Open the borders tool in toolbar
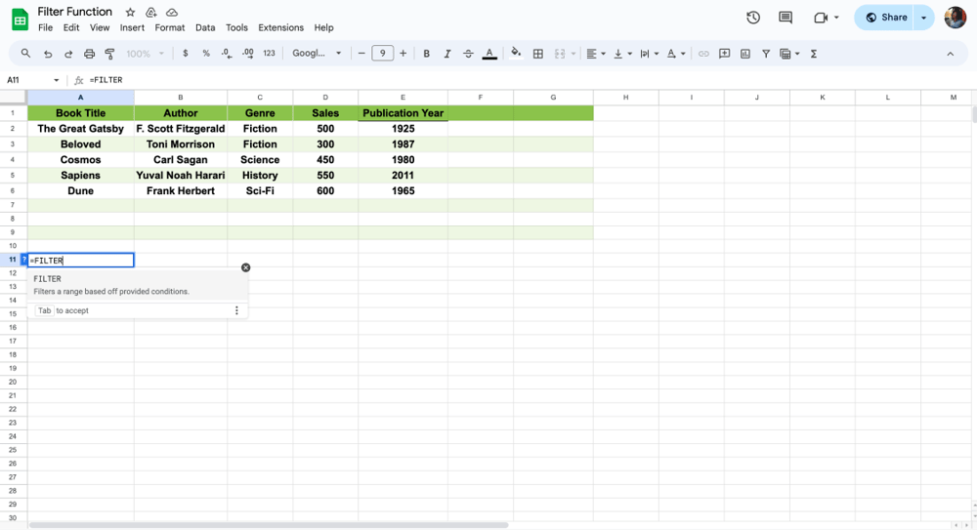 [537, 54]
